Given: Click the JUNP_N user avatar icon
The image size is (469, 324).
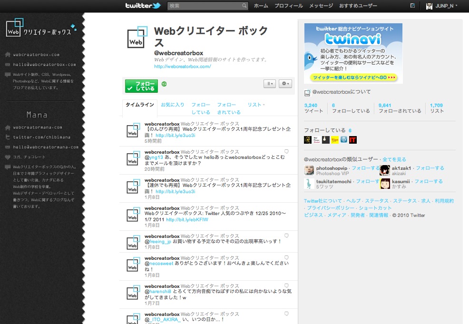Looking at the screenshot, I should tap(429, 6).
